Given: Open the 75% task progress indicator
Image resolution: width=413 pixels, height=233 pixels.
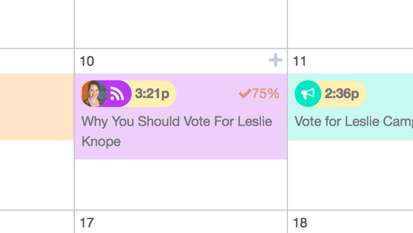Looking at the screenshot, I should 259,94.
